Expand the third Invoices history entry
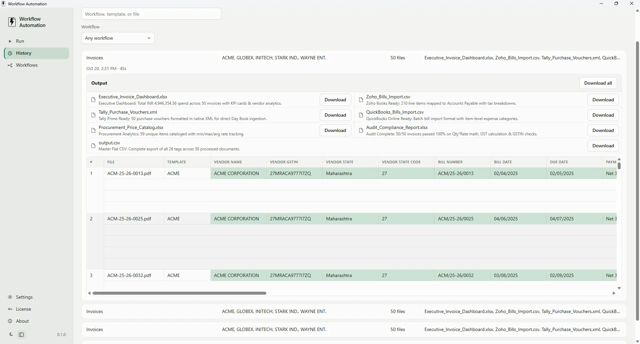Image resolution: width=640 pixels, height=344 pixels. pyautogui.click(x=354, y=329)
